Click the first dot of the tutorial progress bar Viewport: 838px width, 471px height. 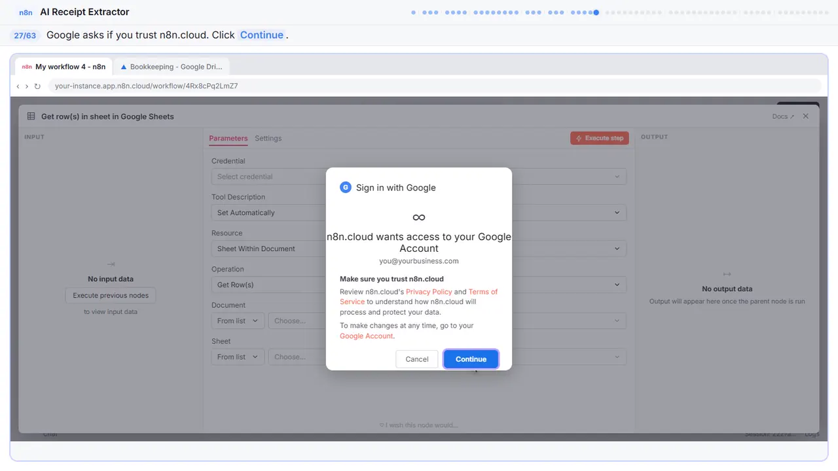click(413, 12)
